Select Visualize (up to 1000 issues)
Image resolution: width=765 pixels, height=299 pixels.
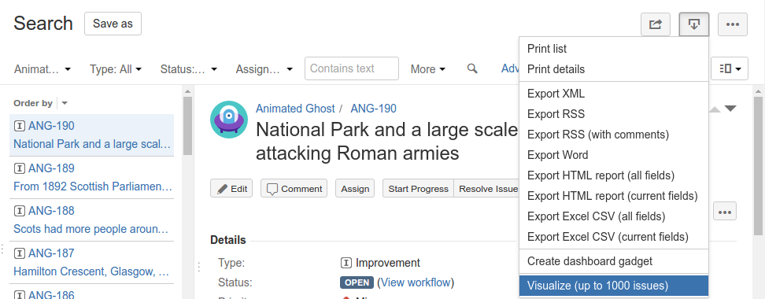[614, 286]
